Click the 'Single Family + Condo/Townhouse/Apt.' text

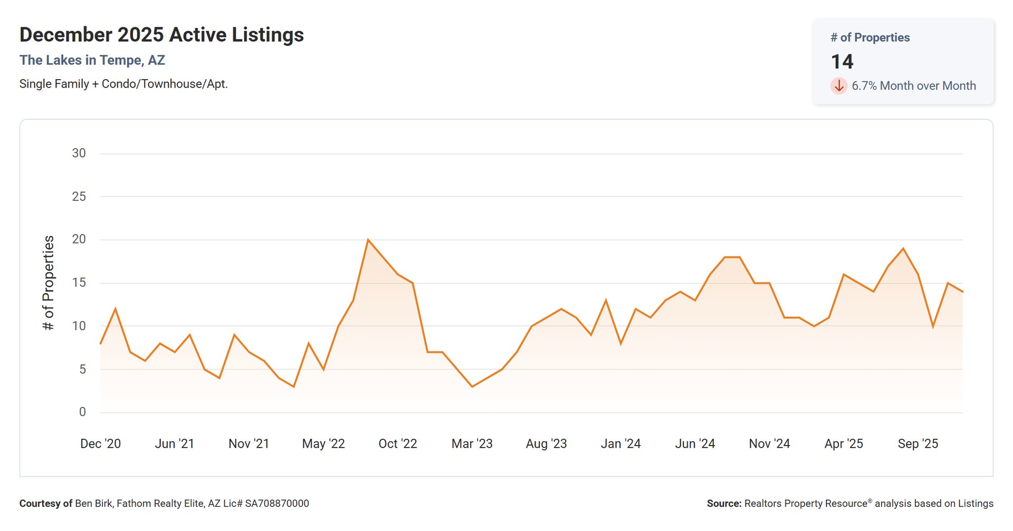tap(123, 84)
